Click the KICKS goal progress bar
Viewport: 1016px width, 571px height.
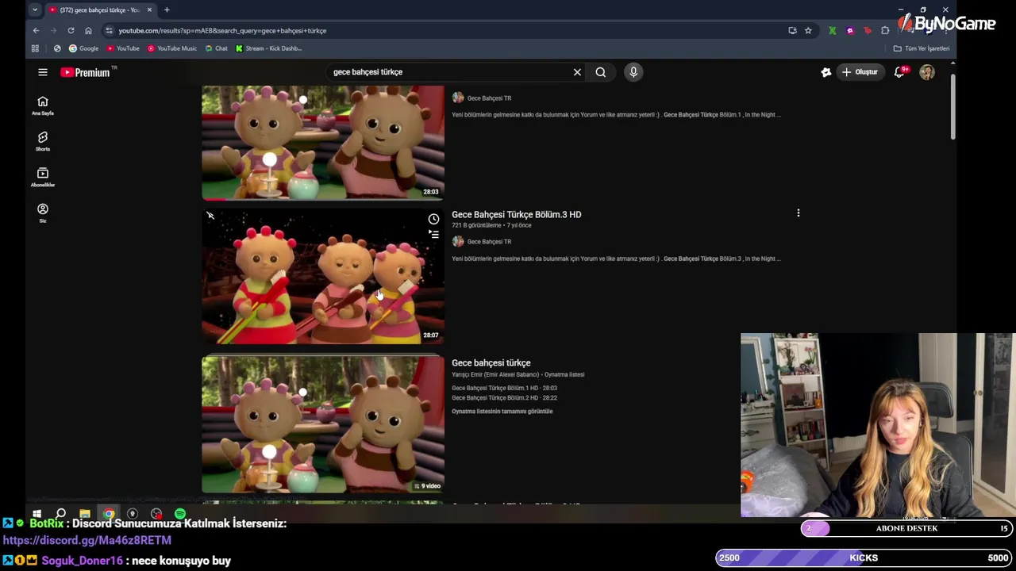coord(864,558)
